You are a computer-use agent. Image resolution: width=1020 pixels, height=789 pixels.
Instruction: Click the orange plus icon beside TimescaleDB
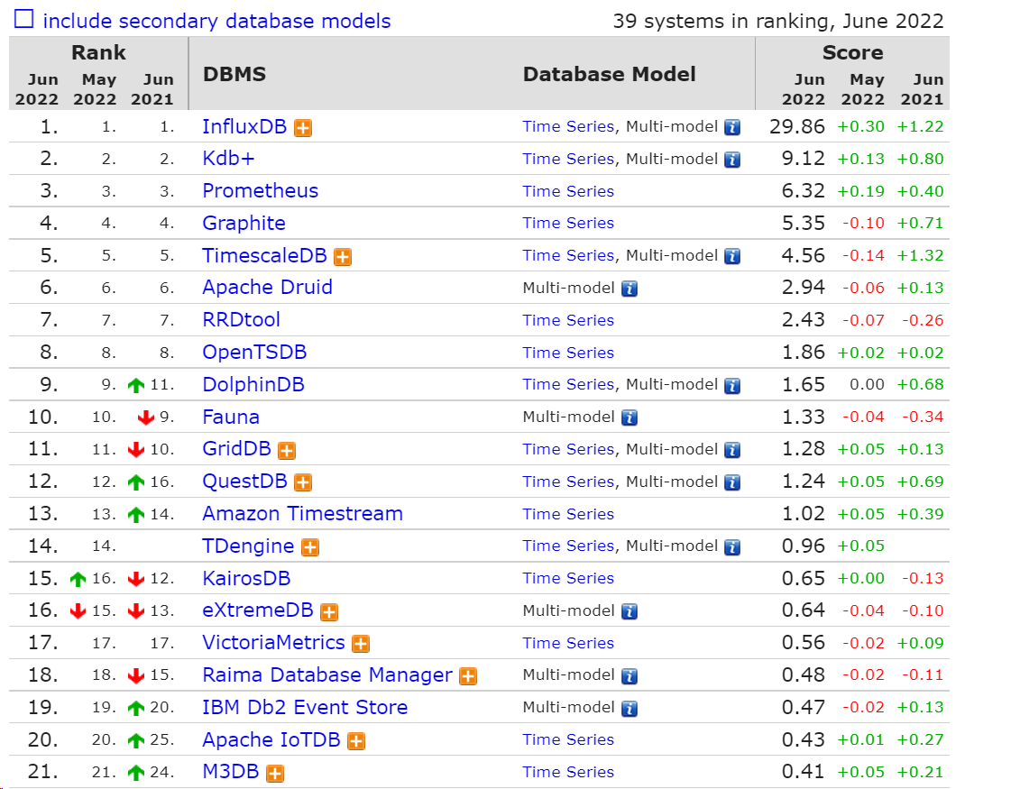click(x=342, y=257)
